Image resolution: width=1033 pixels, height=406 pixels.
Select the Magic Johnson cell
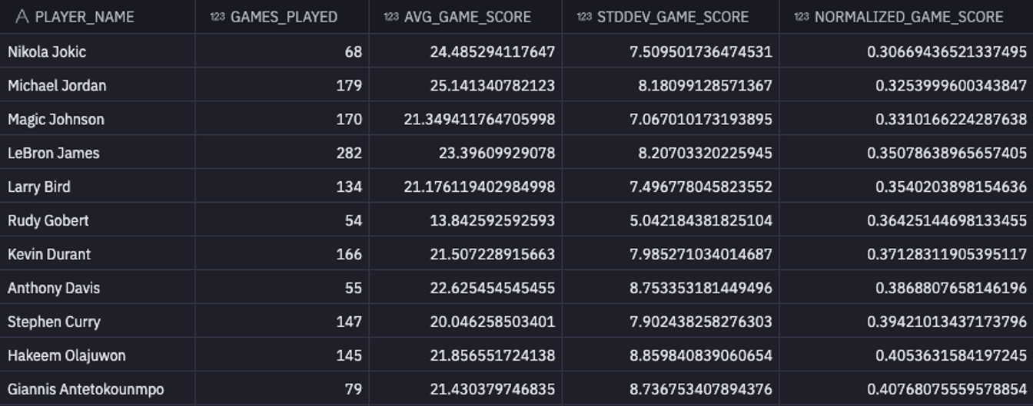coord(97,119)
